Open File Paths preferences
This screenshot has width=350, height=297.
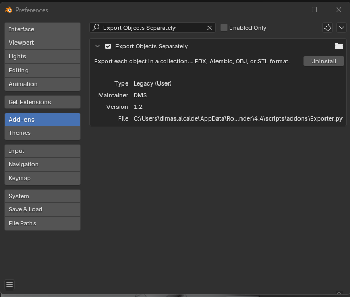click(x=43, y=223)
